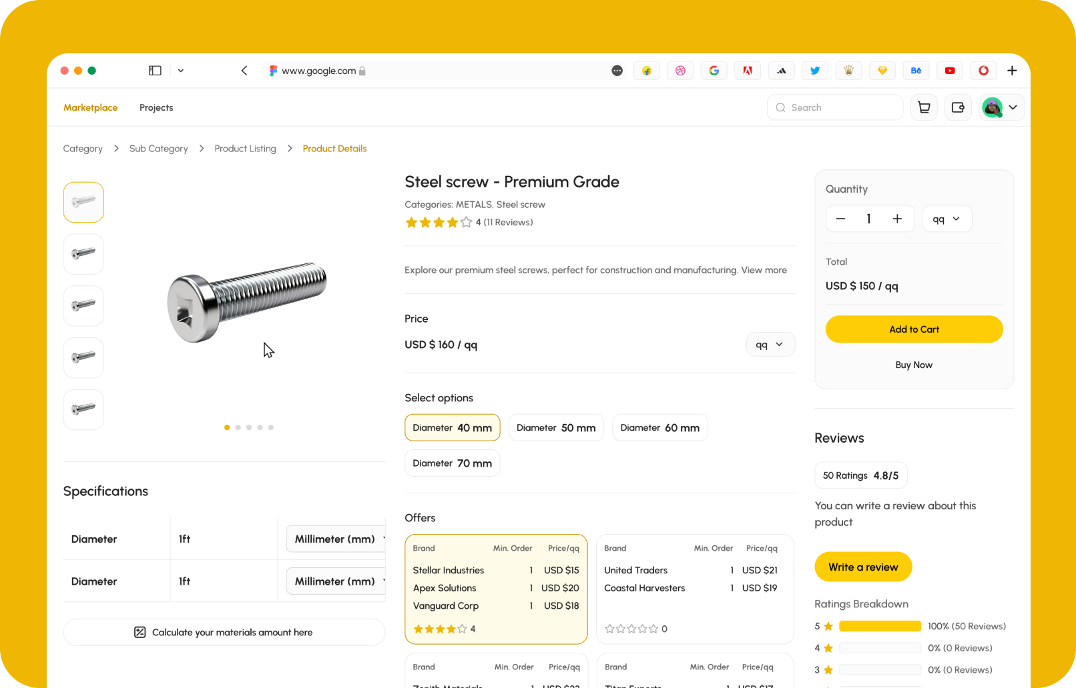Select the second screw thumbnail image

click(83, 254)
